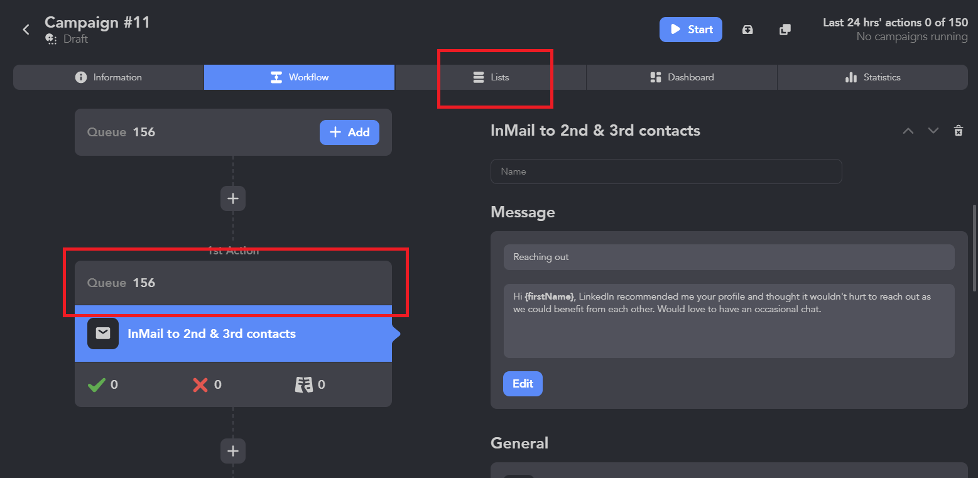978x478 pixels.
Task: Click the Name input field
Action: point(666,171)
